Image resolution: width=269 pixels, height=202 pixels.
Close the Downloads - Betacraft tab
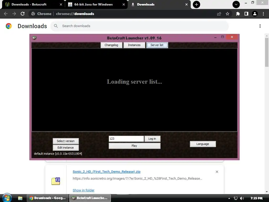(61, 4)
